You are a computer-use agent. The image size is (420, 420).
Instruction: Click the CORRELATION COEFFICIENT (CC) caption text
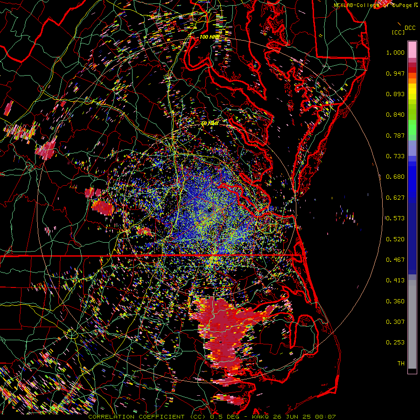147,417
